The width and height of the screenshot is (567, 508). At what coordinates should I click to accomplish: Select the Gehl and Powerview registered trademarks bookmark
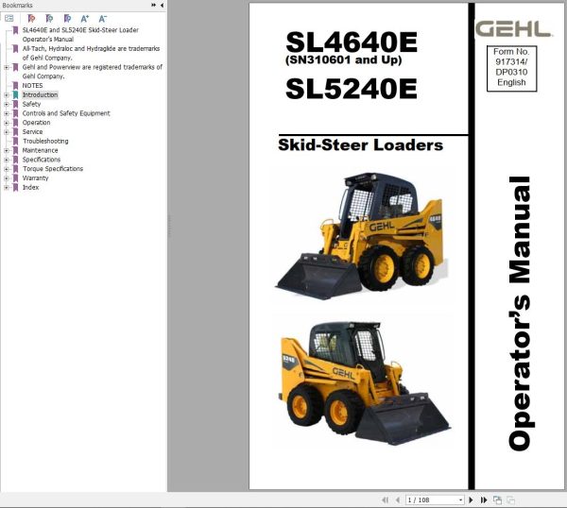click(x=93, y=72)
